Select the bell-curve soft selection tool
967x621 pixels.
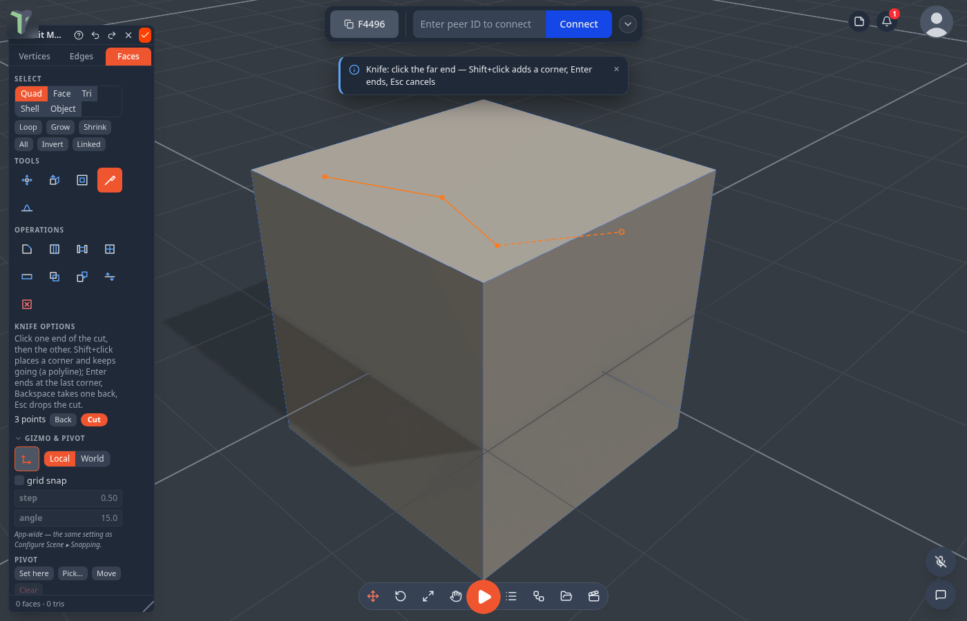pyautogui.click(x=27, y=208)
